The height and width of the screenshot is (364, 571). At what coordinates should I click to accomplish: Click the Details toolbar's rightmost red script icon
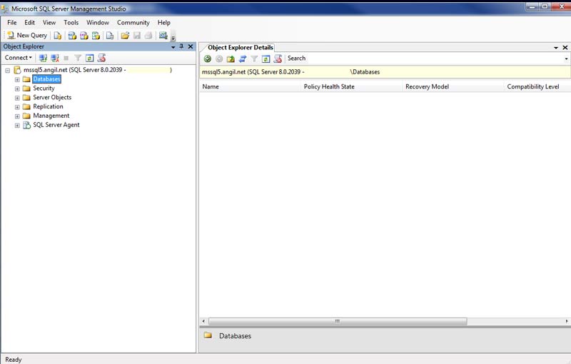pyautogui.click(x=278, y=59)
